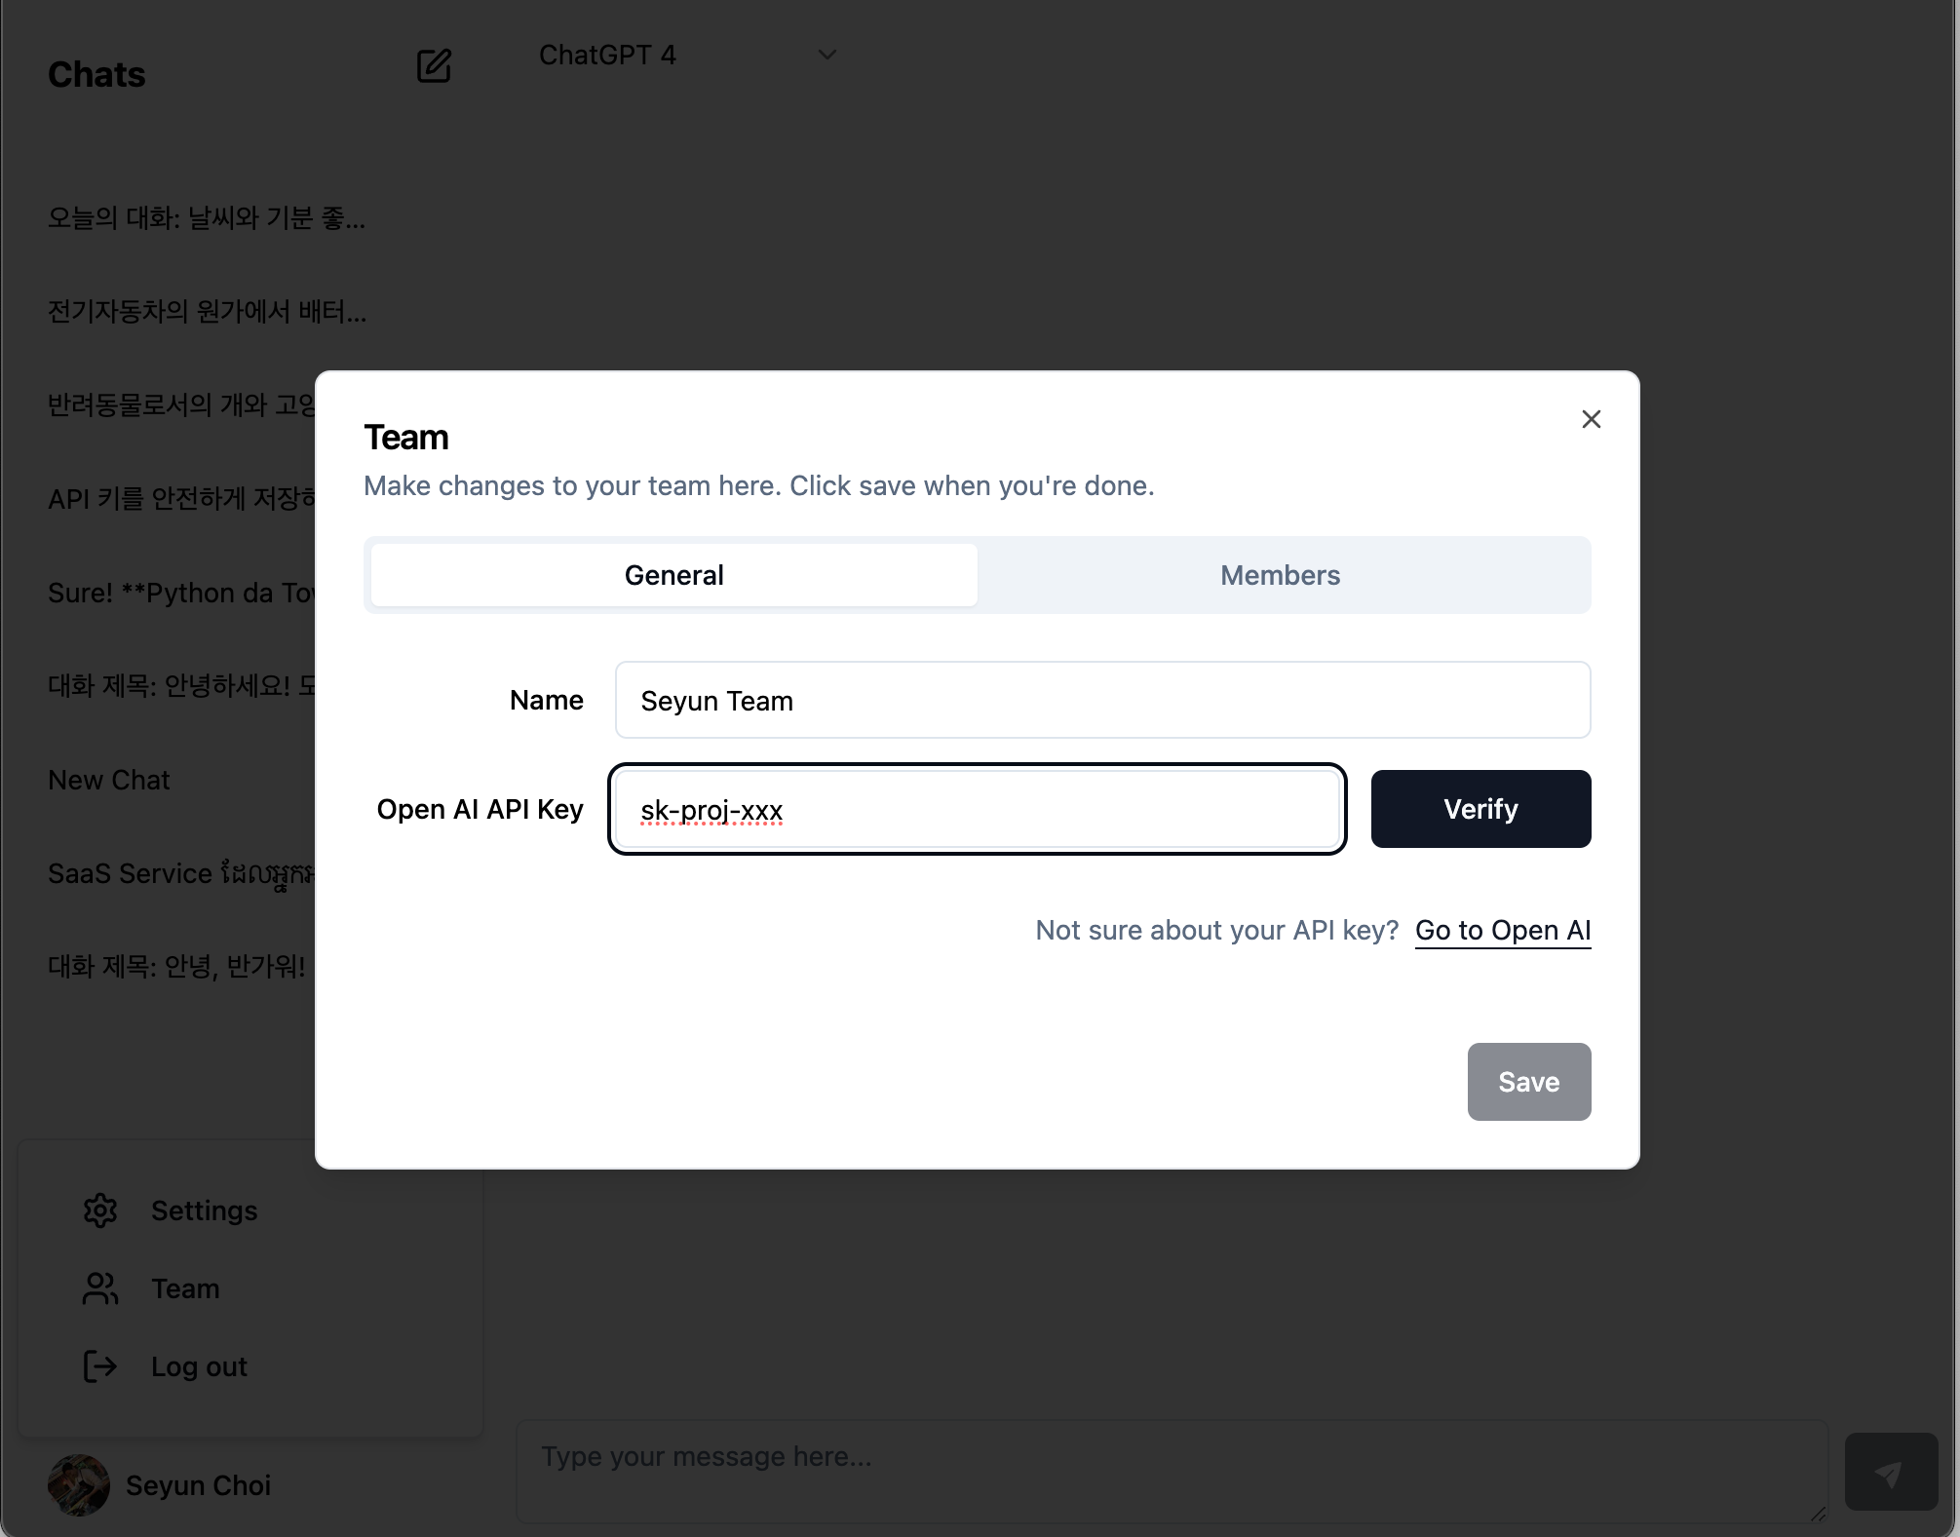Screen dimensions: 1960x1537
Task: Click the send message paper plane icon
Action: (1891, 1472)
